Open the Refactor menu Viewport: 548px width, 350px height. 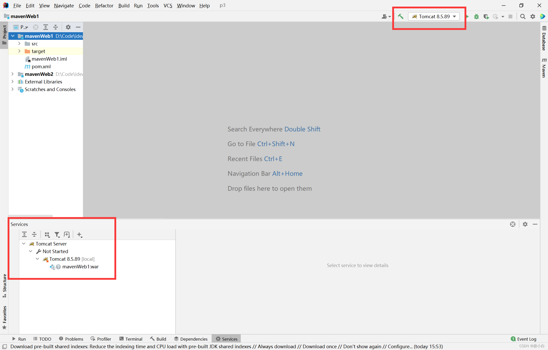[x=104, y=5]
